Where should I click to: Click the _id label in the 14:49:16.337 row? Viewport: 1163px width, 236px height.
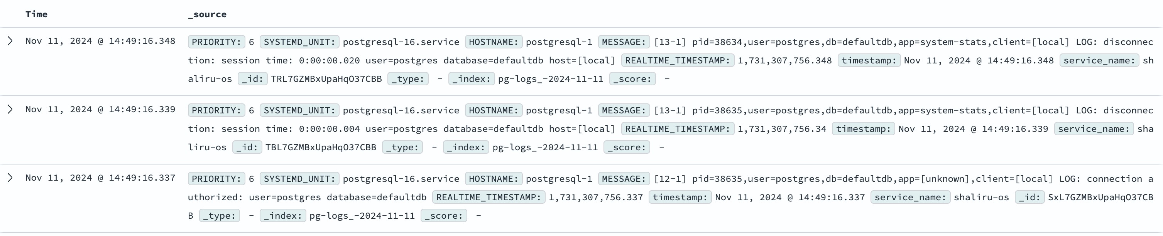(x=1029, y=197)
